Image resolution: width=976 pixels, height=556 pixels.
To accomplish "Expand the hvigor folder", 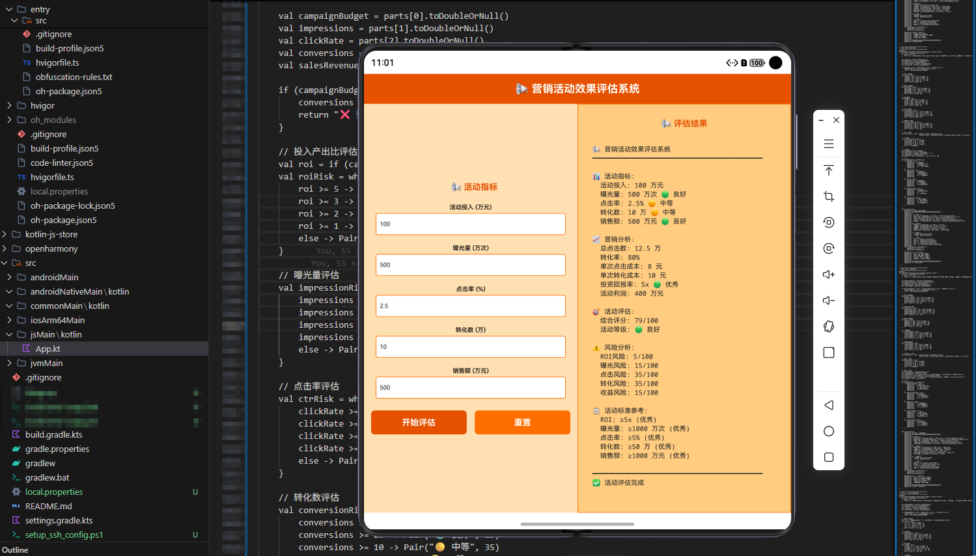I will coord(9,105).
